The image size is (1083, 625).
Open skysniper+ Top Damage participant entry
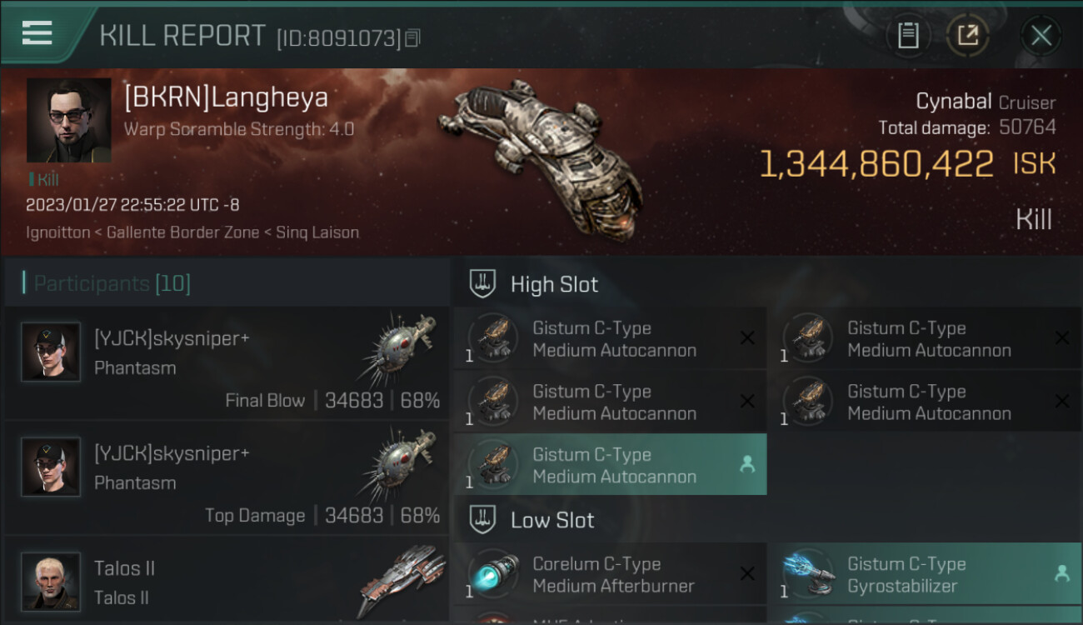[x=226, y=477]
